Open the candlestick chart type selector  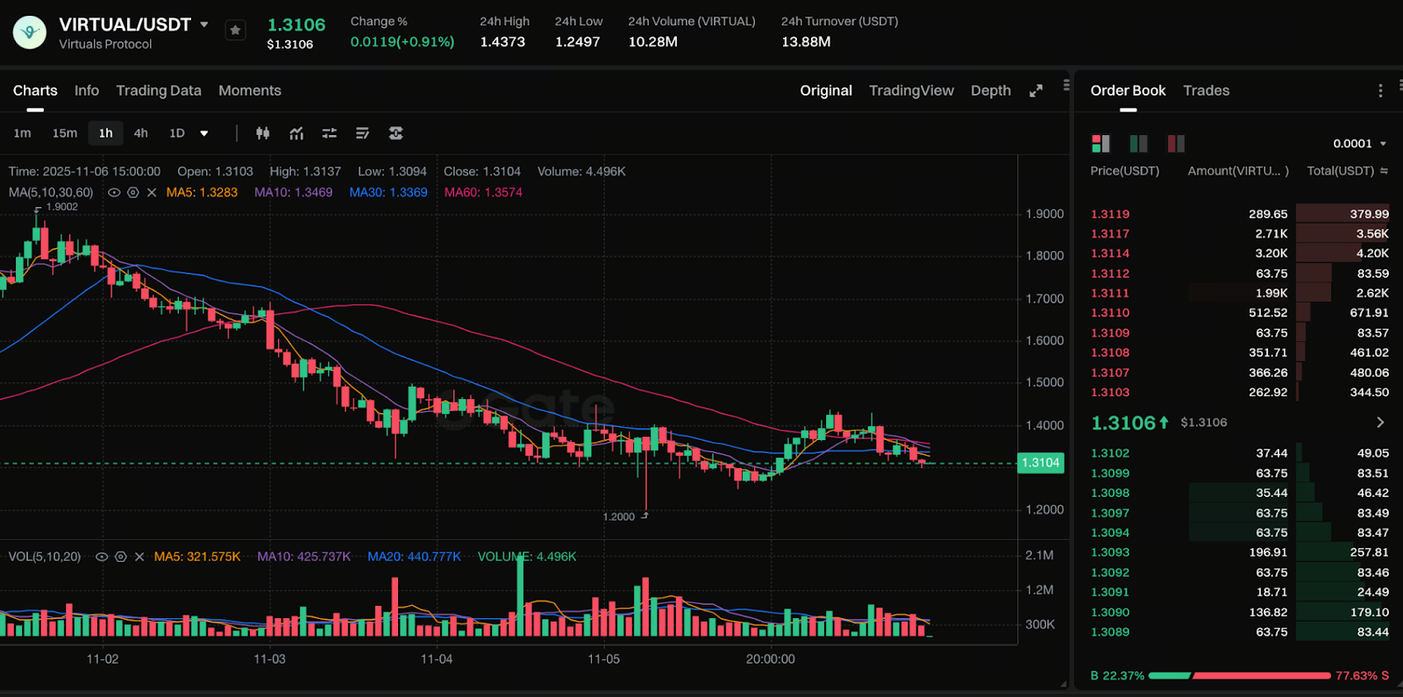click(262, 133)
